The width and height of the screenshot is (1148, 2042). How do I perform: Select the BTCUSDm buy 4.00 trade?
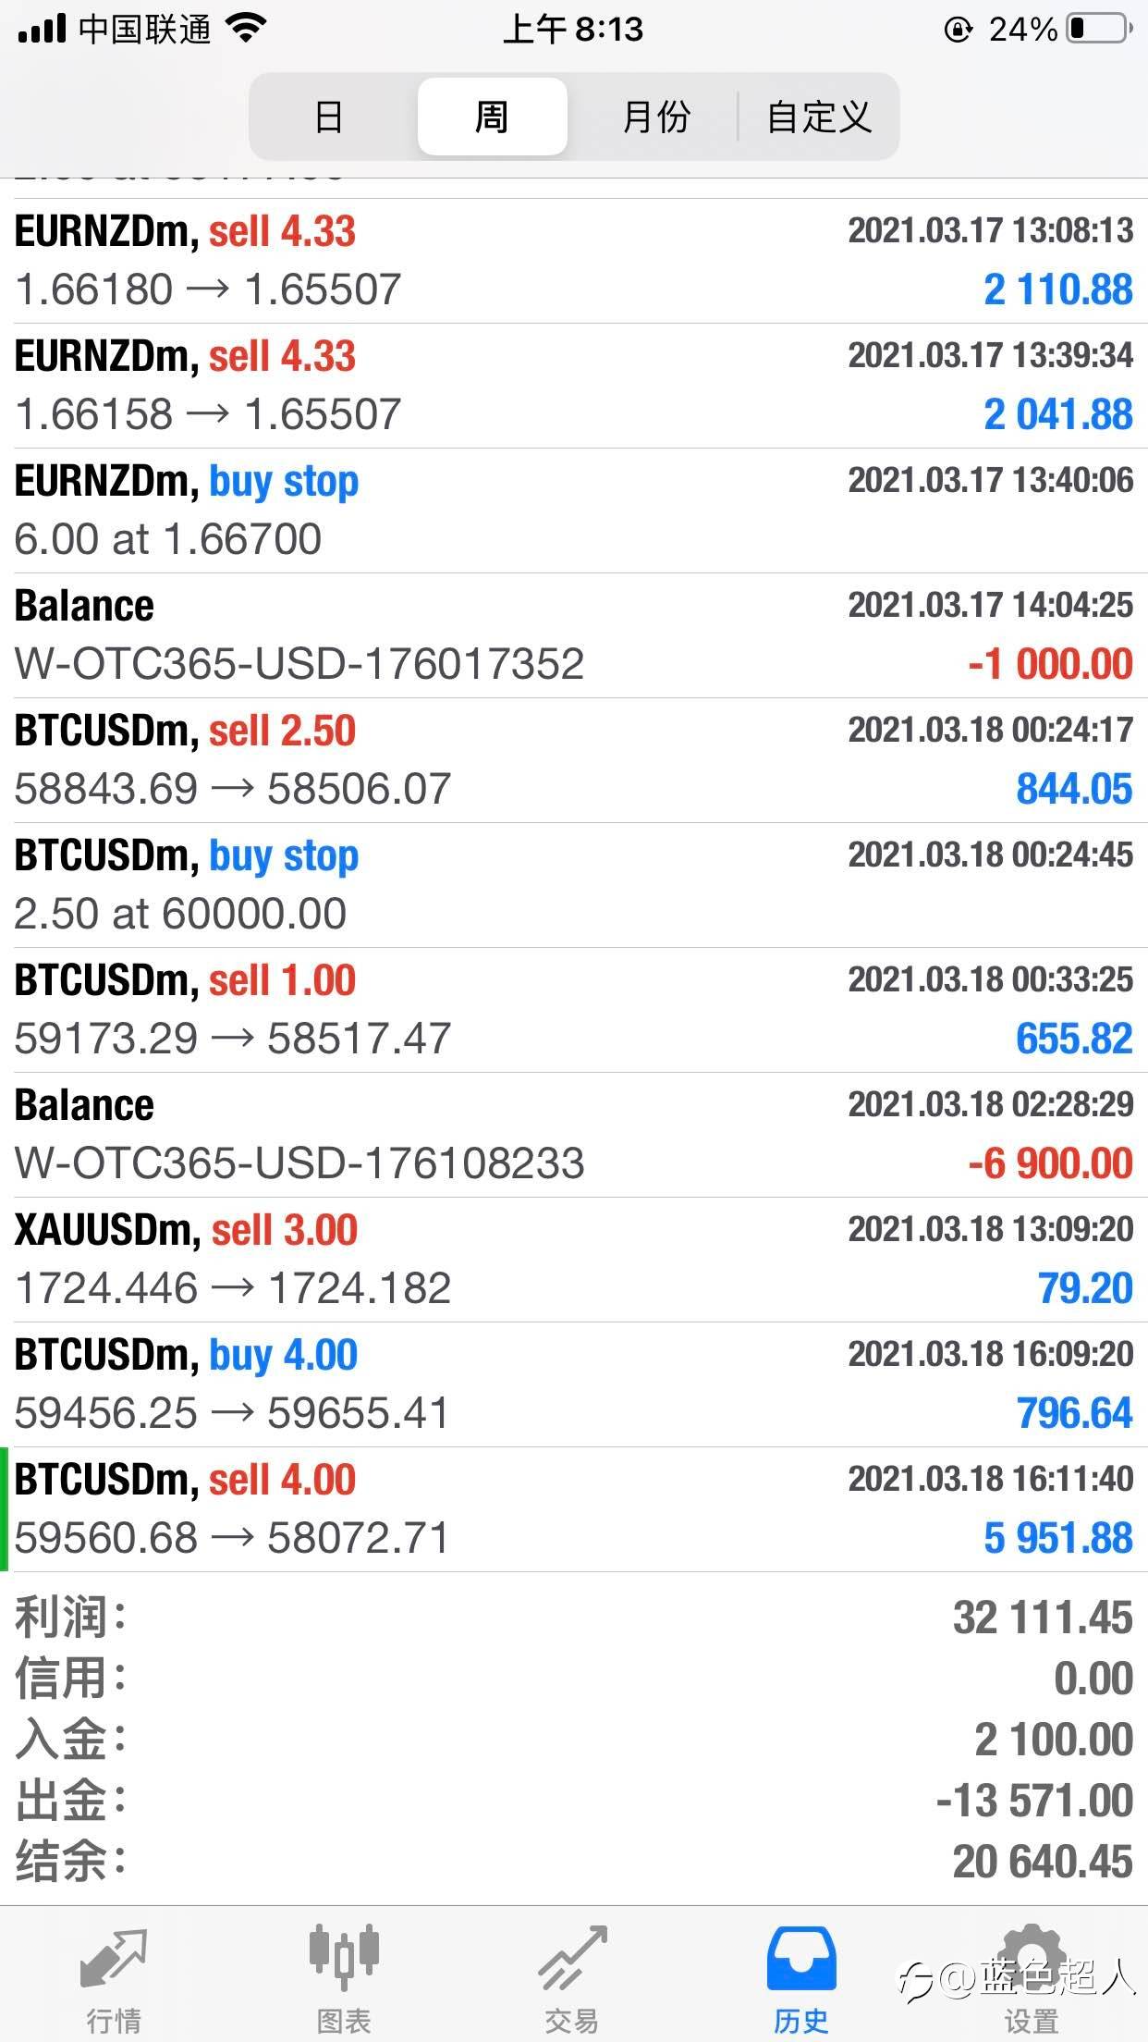click(x=573, y=1384)
